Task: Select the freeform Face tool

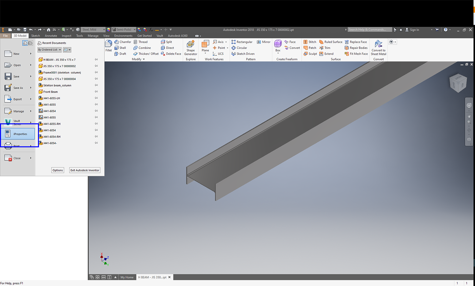Action: click(x=290, y=42)
